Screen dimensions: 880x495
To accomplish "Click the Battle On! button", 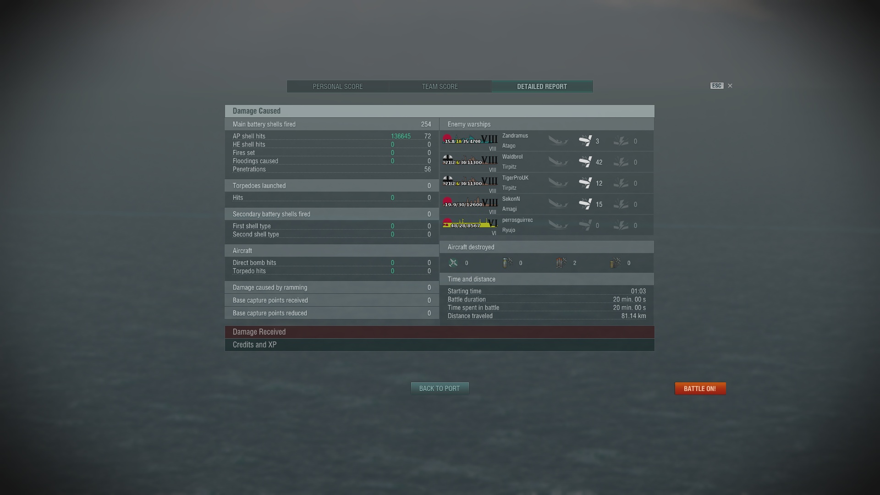I will pos(700,389).
